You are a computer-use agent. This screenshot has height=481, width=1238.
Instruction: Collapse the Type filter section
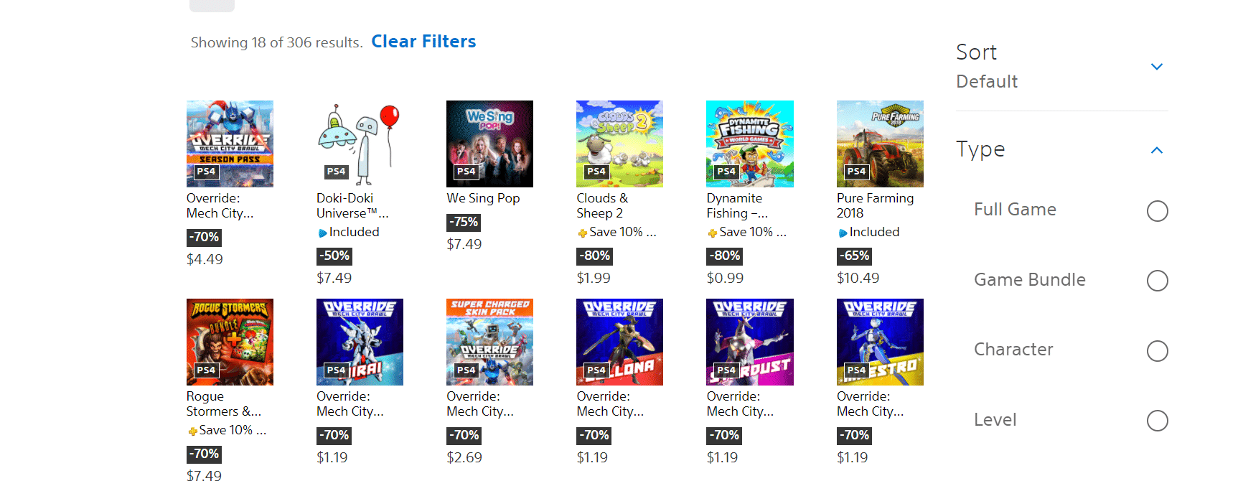[1156, 150]
